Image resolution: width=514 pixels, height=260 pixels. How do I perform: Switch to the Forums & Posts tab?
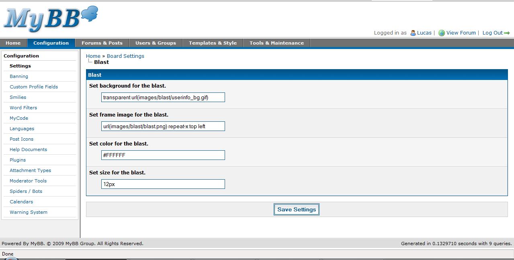(x=102, y=43)
